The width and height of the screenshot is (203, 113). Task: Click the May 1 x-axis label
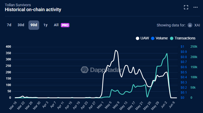(100, 105)
